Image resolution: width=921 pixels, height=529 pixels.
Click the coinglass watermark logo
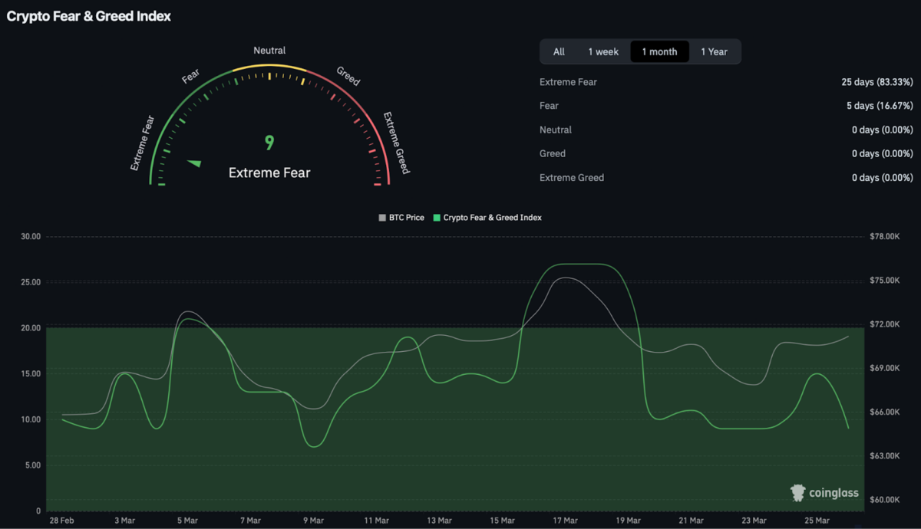click(824, 493)
